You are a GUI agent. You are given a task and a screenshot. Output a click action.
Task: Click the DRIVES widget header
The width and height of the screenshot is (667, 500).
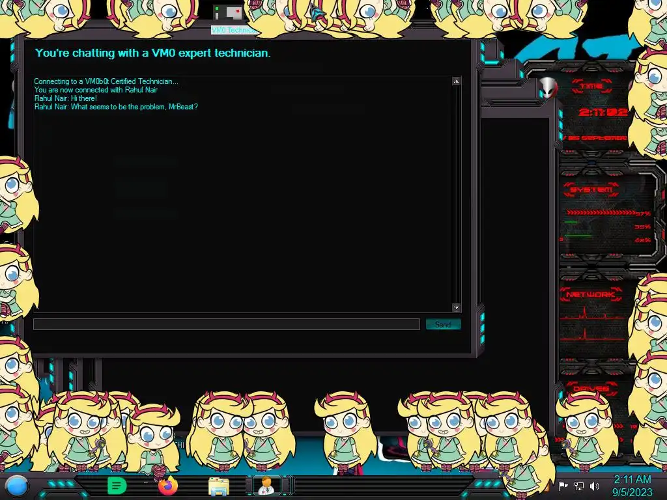coord(590,389)
